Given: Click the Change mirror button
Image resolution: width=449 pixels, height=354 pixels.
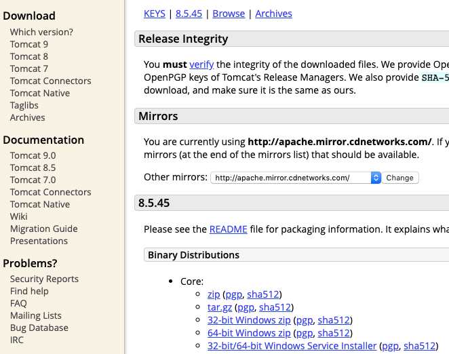Looking at the screenshot, I should [399, 178].
